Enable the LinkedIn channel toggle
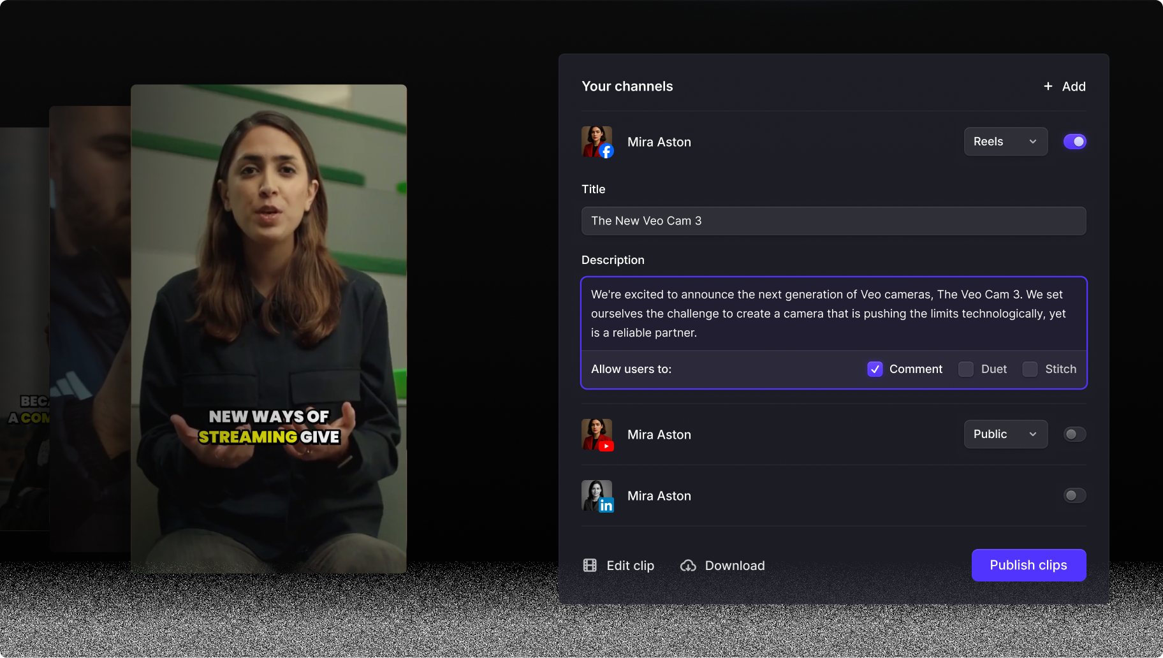Image resolution: width=1163 pixels, height=658 pixels. [x=1074, y=495]
